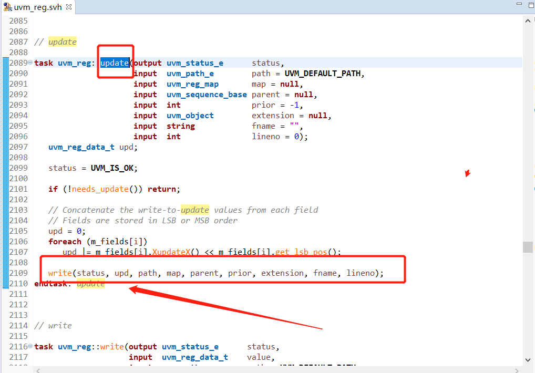This screenshot has width=535, height=373.
Task: Click 'write' call on line 2109
Action: 60,273
